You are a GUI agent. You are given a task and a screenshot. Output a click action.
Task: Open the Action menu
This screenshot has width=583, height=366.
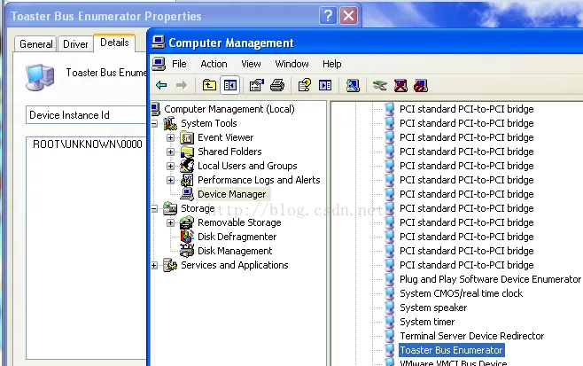[x=214, y=64]
